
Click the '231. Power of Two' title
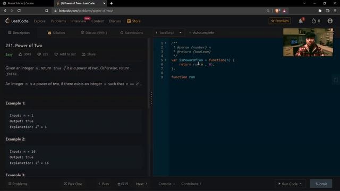point(24,46)
